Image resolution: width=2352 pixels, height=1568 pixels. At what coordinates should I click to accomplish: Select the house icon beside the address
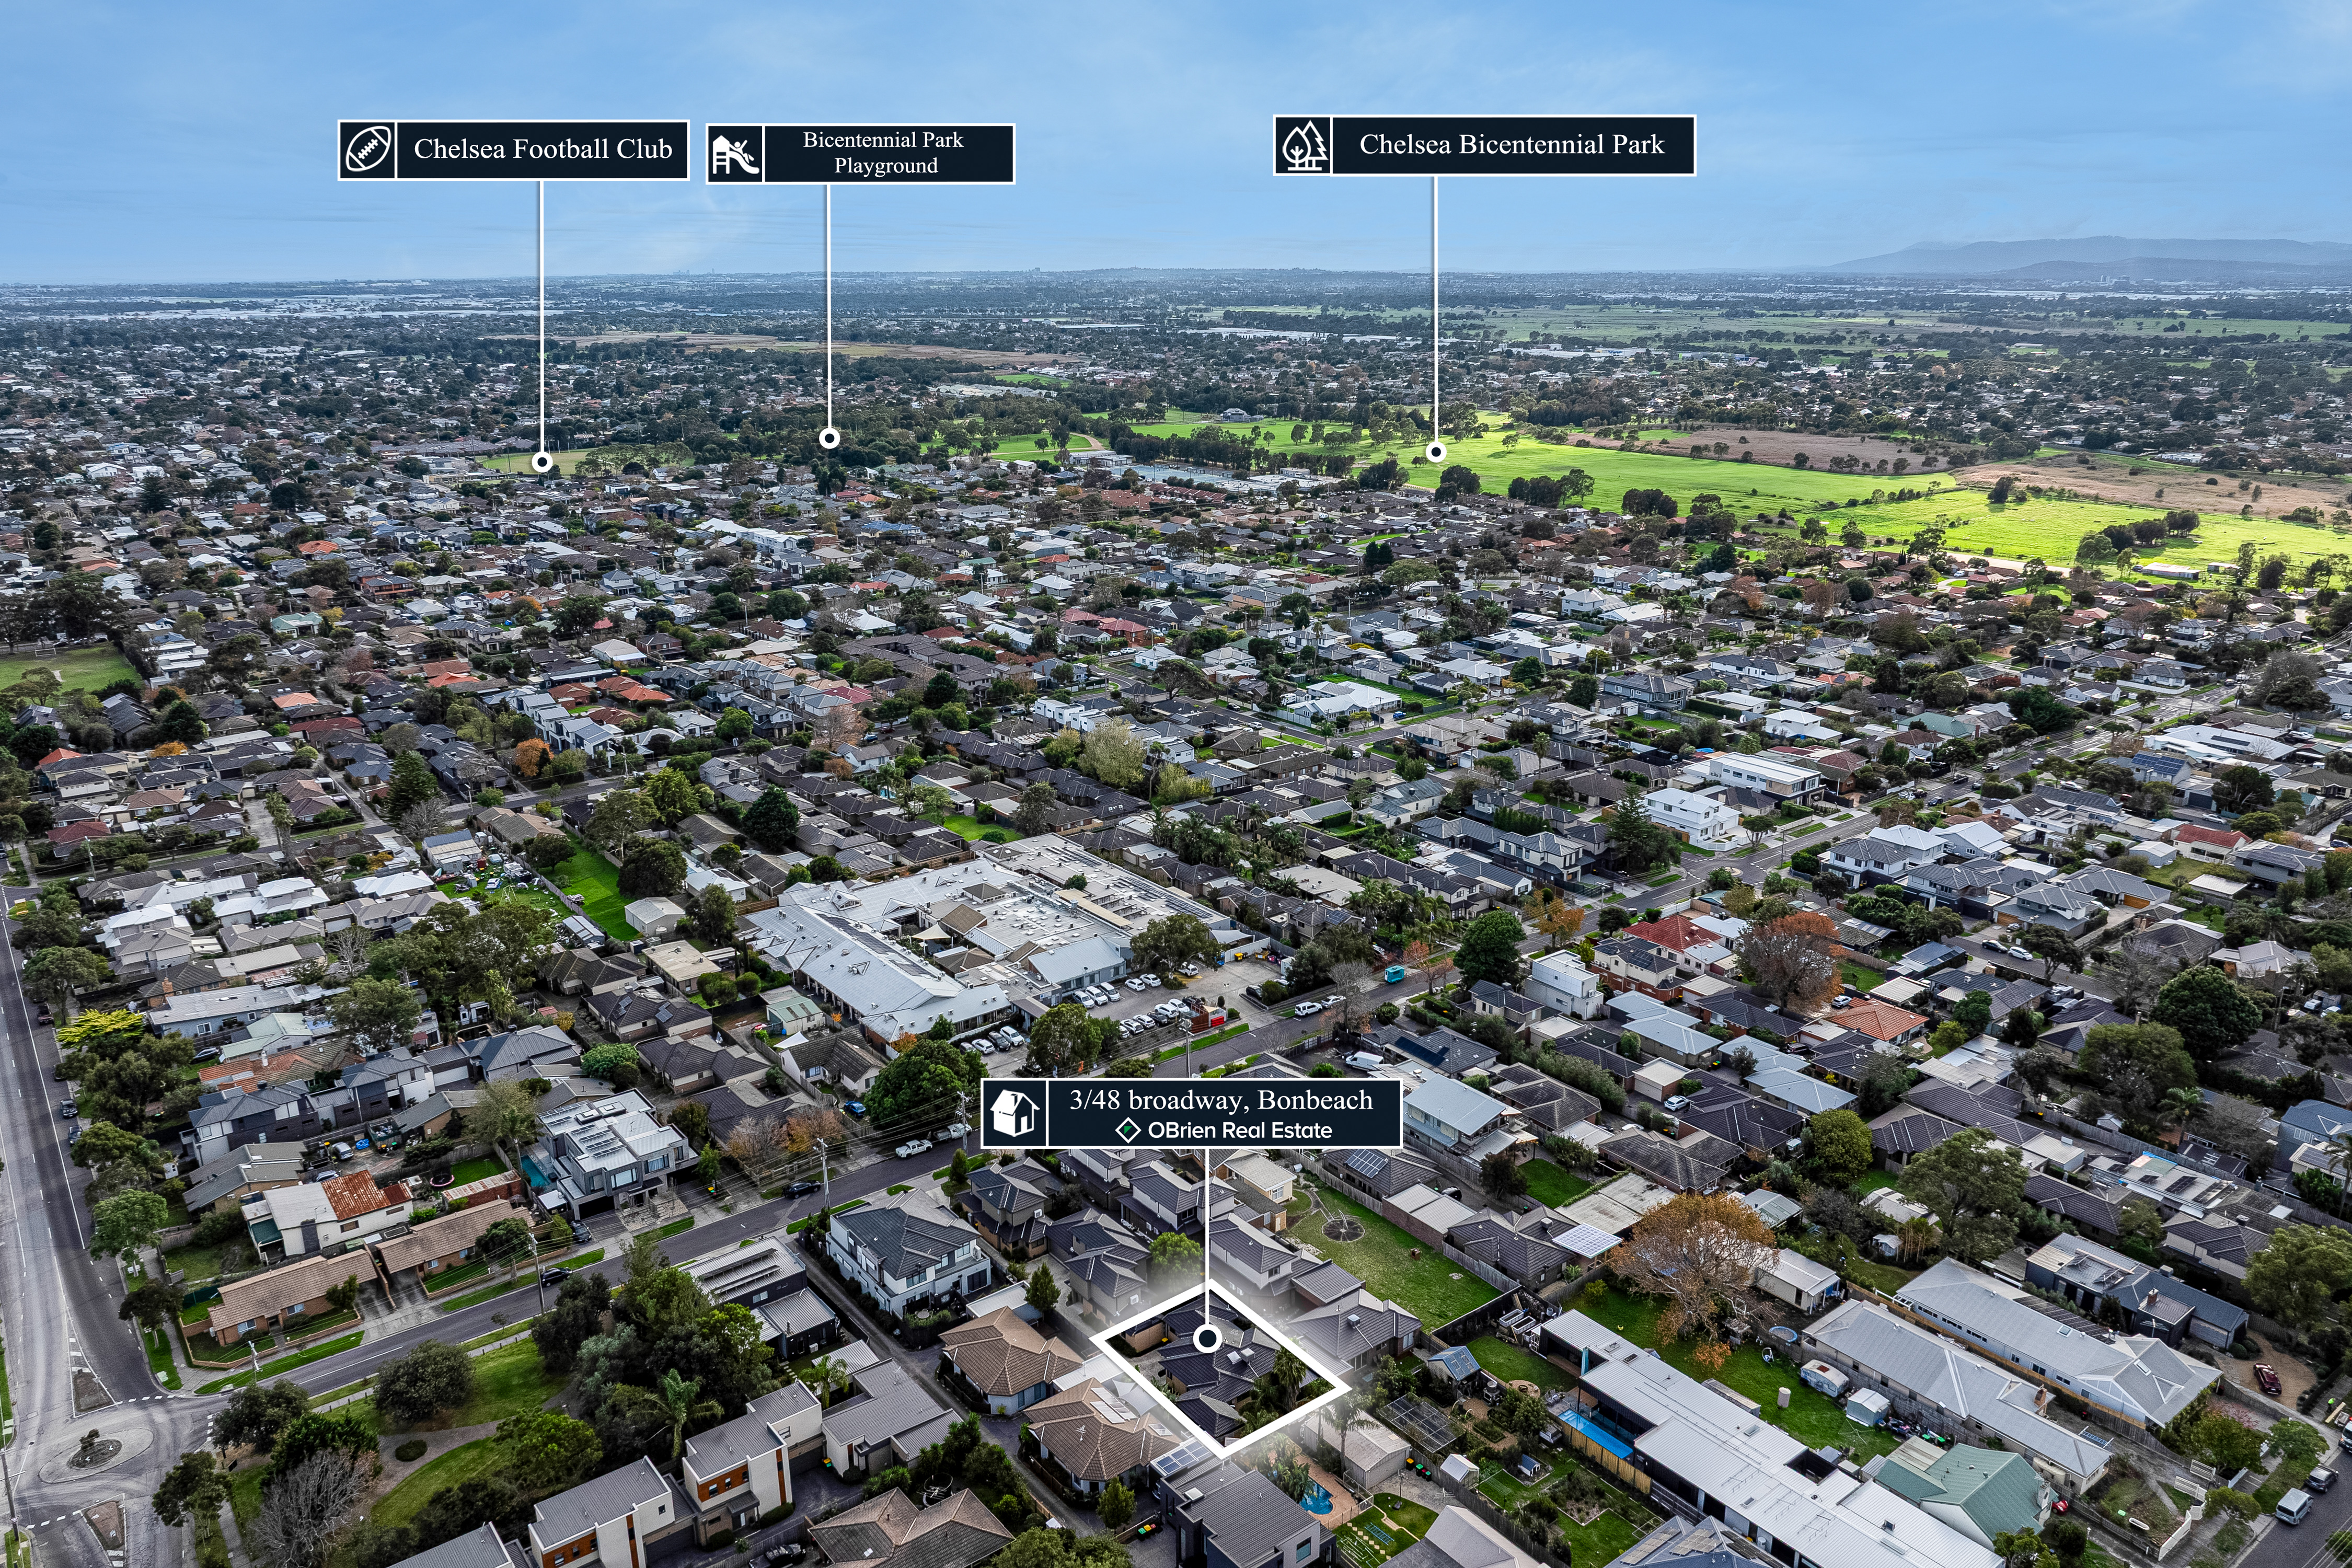pyautogui.click(x=1014, y=1113)
